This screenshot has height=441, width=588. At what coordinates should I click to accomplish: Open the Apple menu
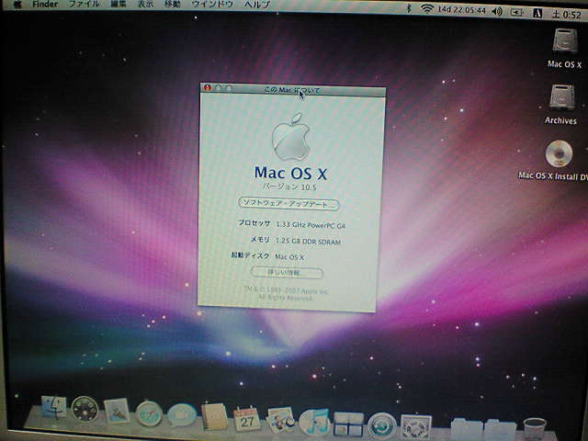pos(17,5)
